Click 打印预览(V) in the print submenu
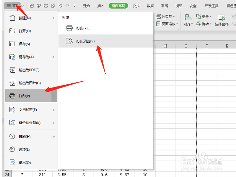Viewport: 236px width, 177px height. pos(105,41)
